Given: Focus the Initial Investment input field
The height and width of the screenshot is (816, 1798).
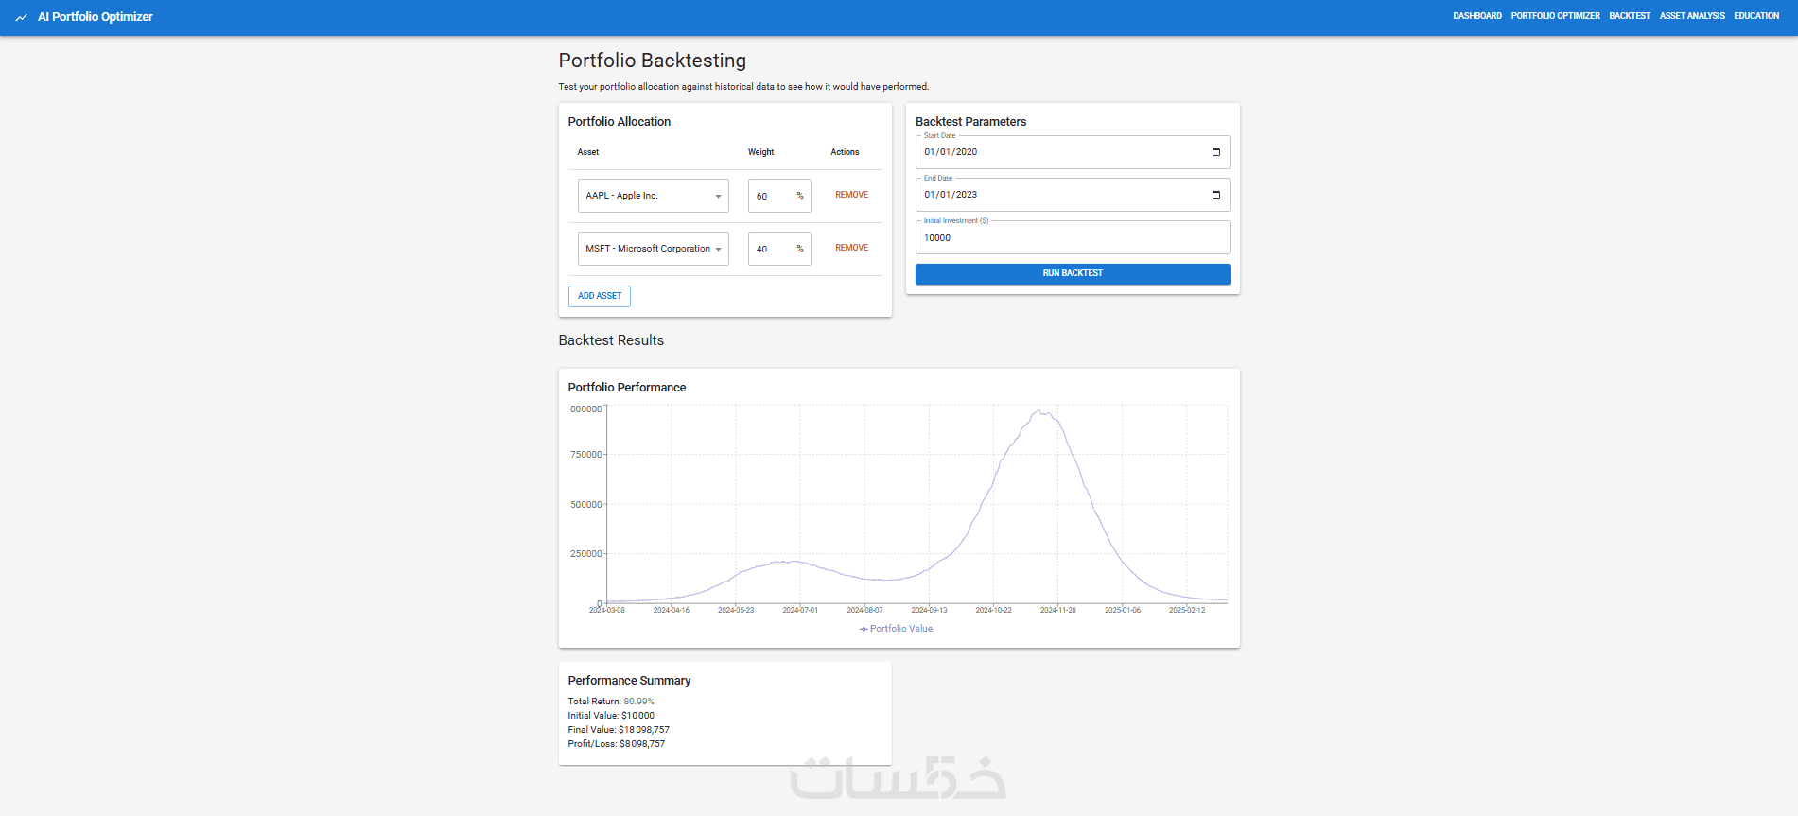Looking at the screenshot, I should [1072, 238].
